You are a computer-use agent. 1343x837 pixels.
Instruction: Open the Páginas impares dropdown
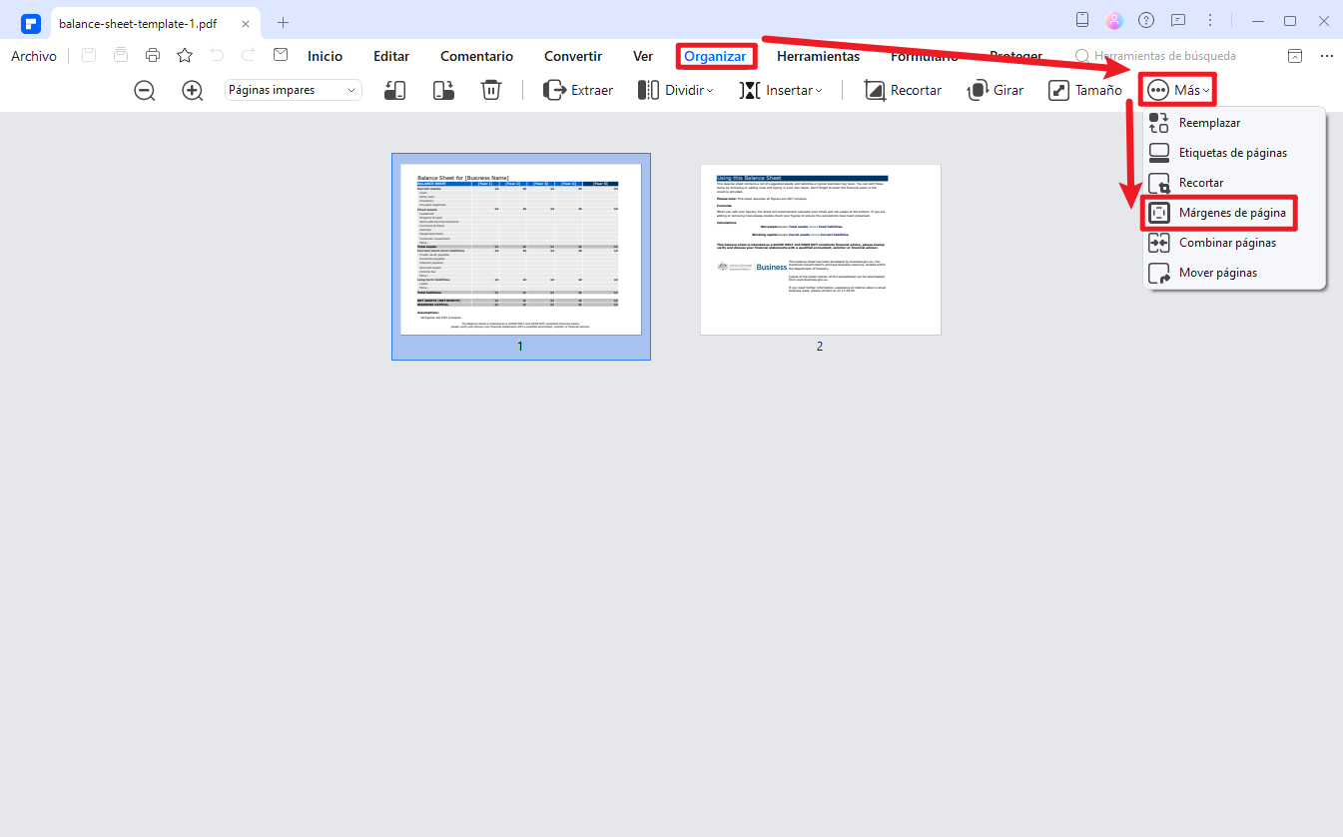(x=294, y=90)
